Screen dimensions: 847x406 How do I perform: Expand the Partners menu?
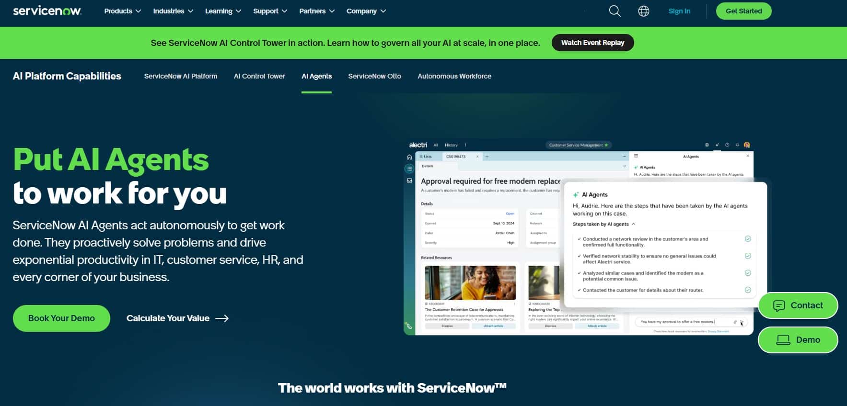(317, 11)
